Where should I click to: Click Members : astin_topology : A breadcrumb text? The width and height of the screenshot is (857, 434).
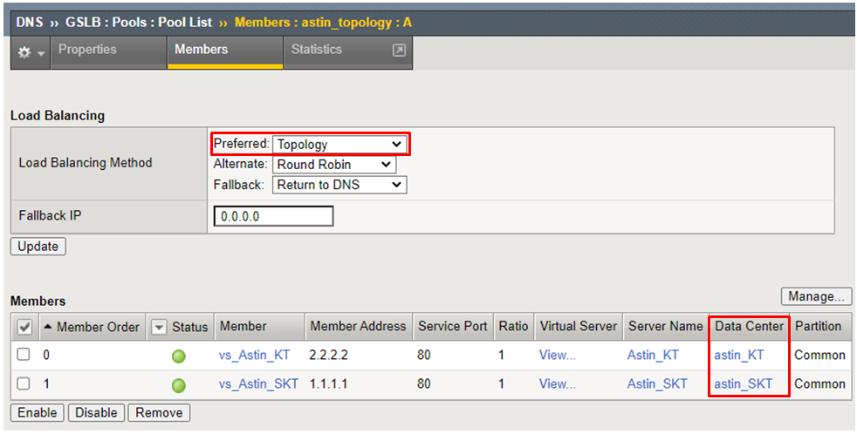[x=323, y=23]
